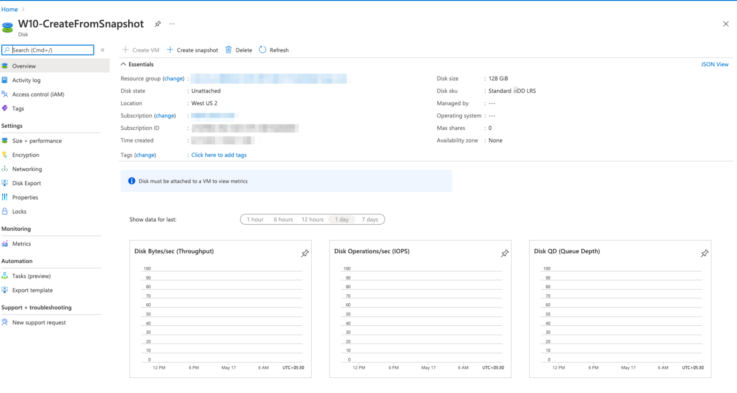
Task: Click the Create snapshot button
Action: click(193, 50)
